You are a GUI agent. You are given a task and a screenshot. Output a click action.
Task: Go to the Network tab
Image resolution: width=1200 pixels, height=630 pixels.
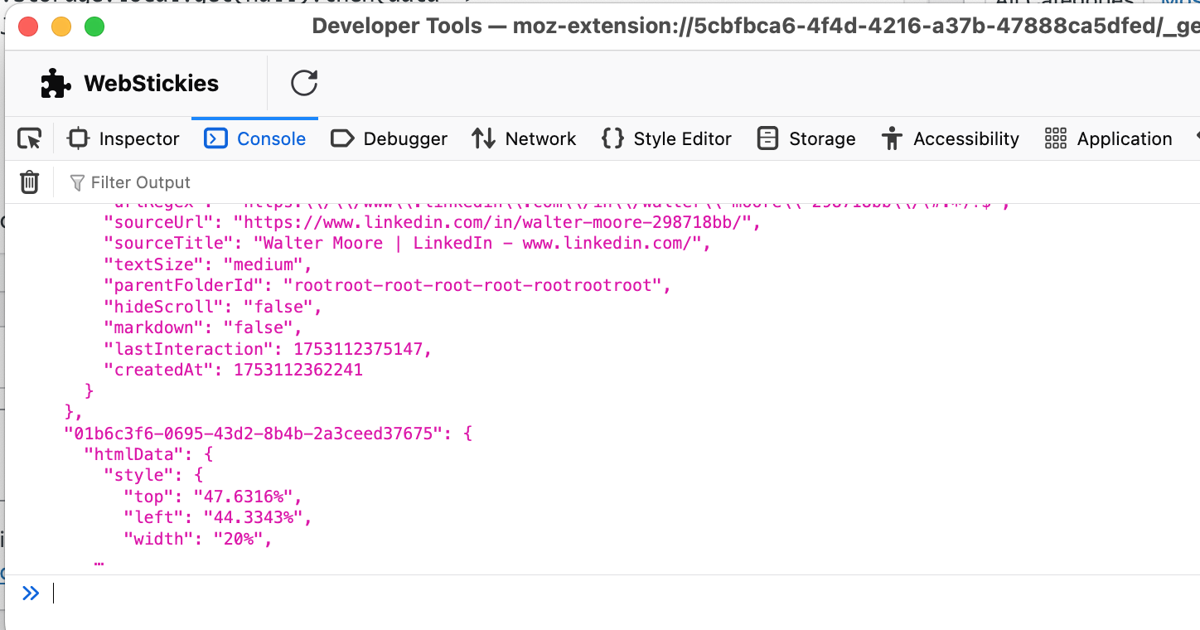524,139
